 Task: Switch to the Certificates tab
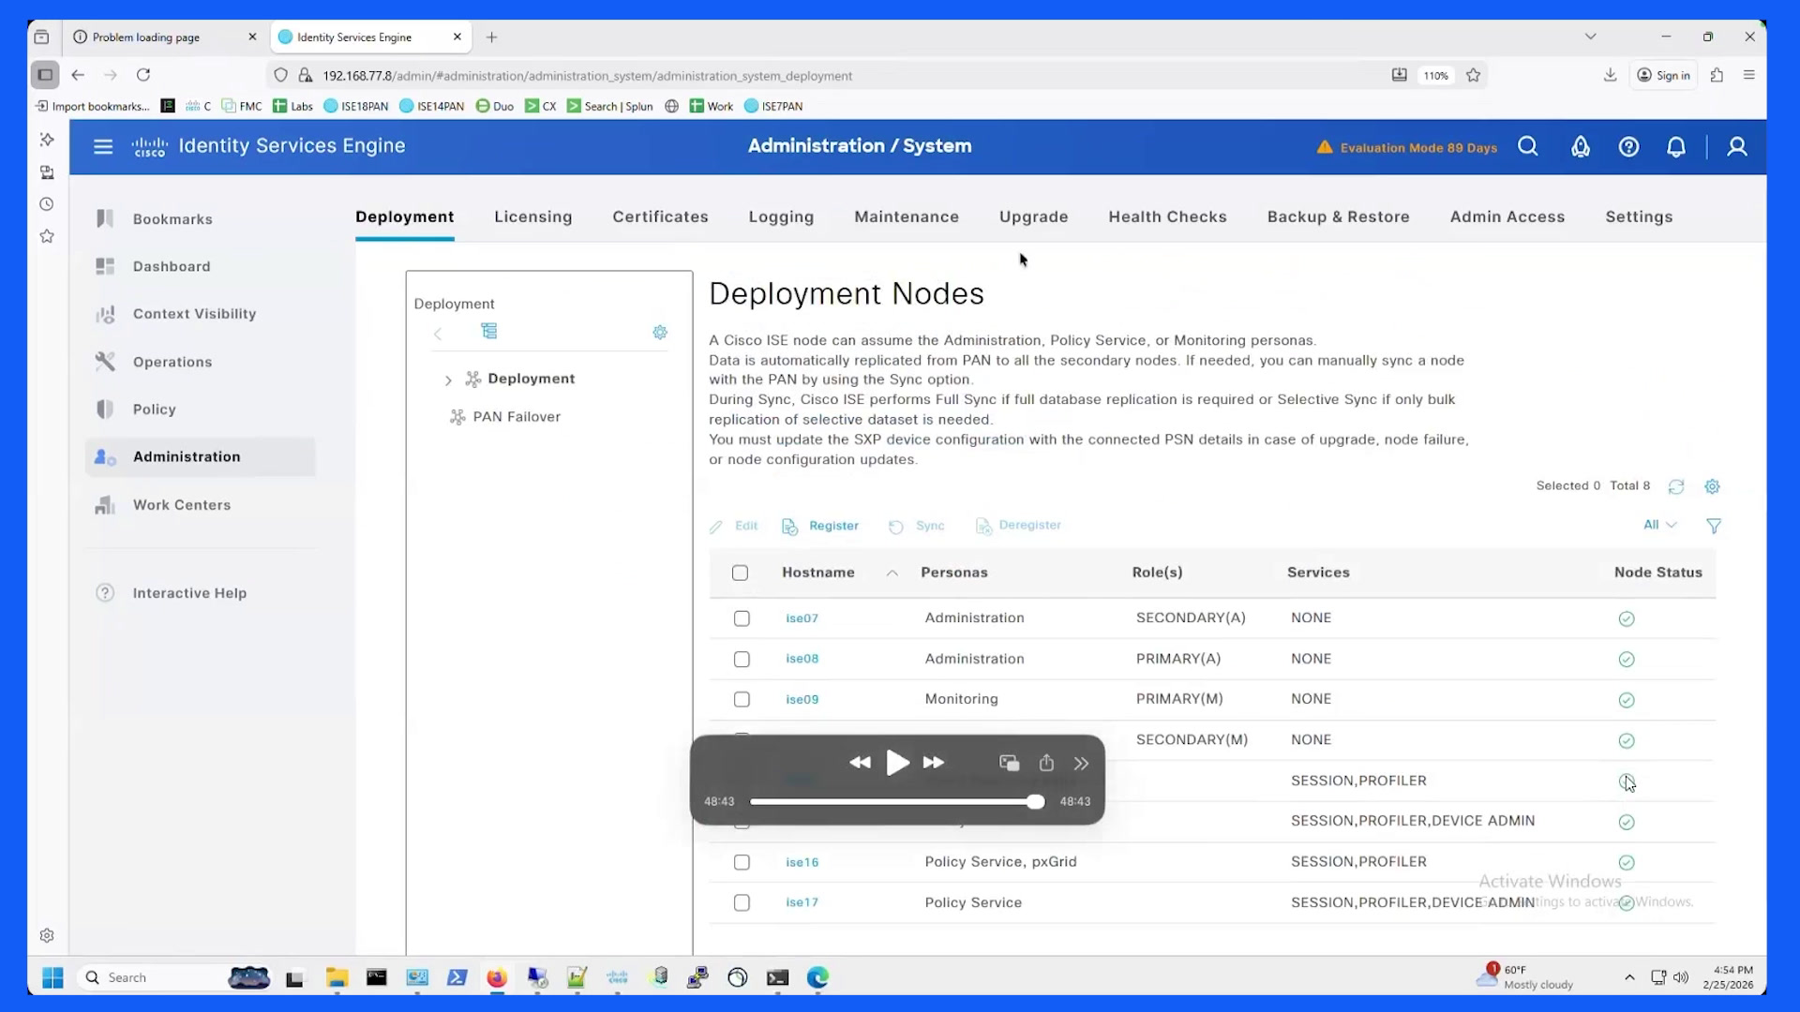pos(660,216)
